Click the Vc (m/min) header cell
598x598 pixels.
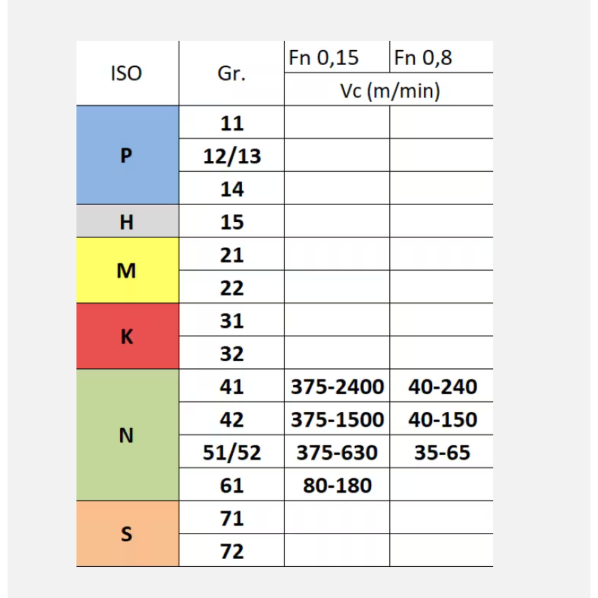point(389,90)
